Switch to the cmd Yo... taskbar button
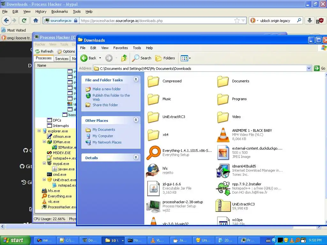The width and height of the screenshot is (327, 245). coord(135,240)
